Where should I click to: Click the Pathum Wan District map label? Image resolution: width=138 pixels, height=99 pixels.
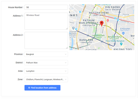pos(89,22)
